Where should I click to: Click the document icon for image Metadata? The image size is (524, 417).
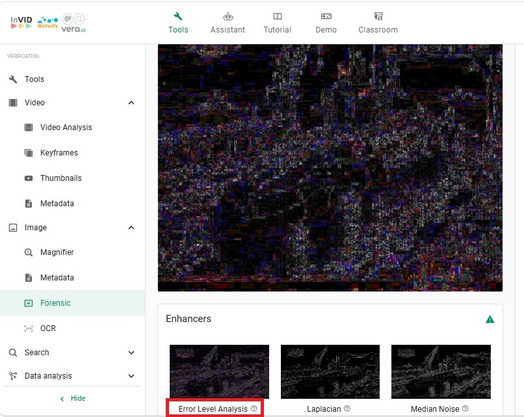pos(29,278)
